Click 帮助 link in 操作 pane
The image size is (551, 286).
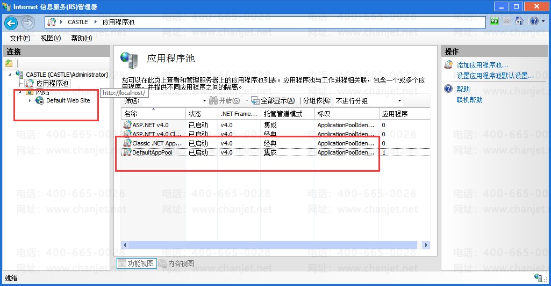463,89
